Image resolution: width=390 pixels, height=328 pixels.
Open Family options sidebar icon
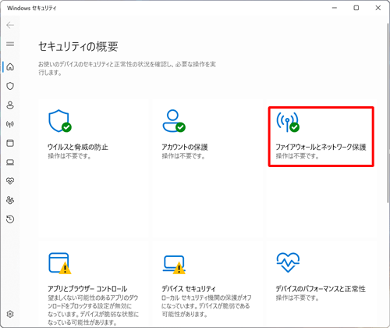10,200
